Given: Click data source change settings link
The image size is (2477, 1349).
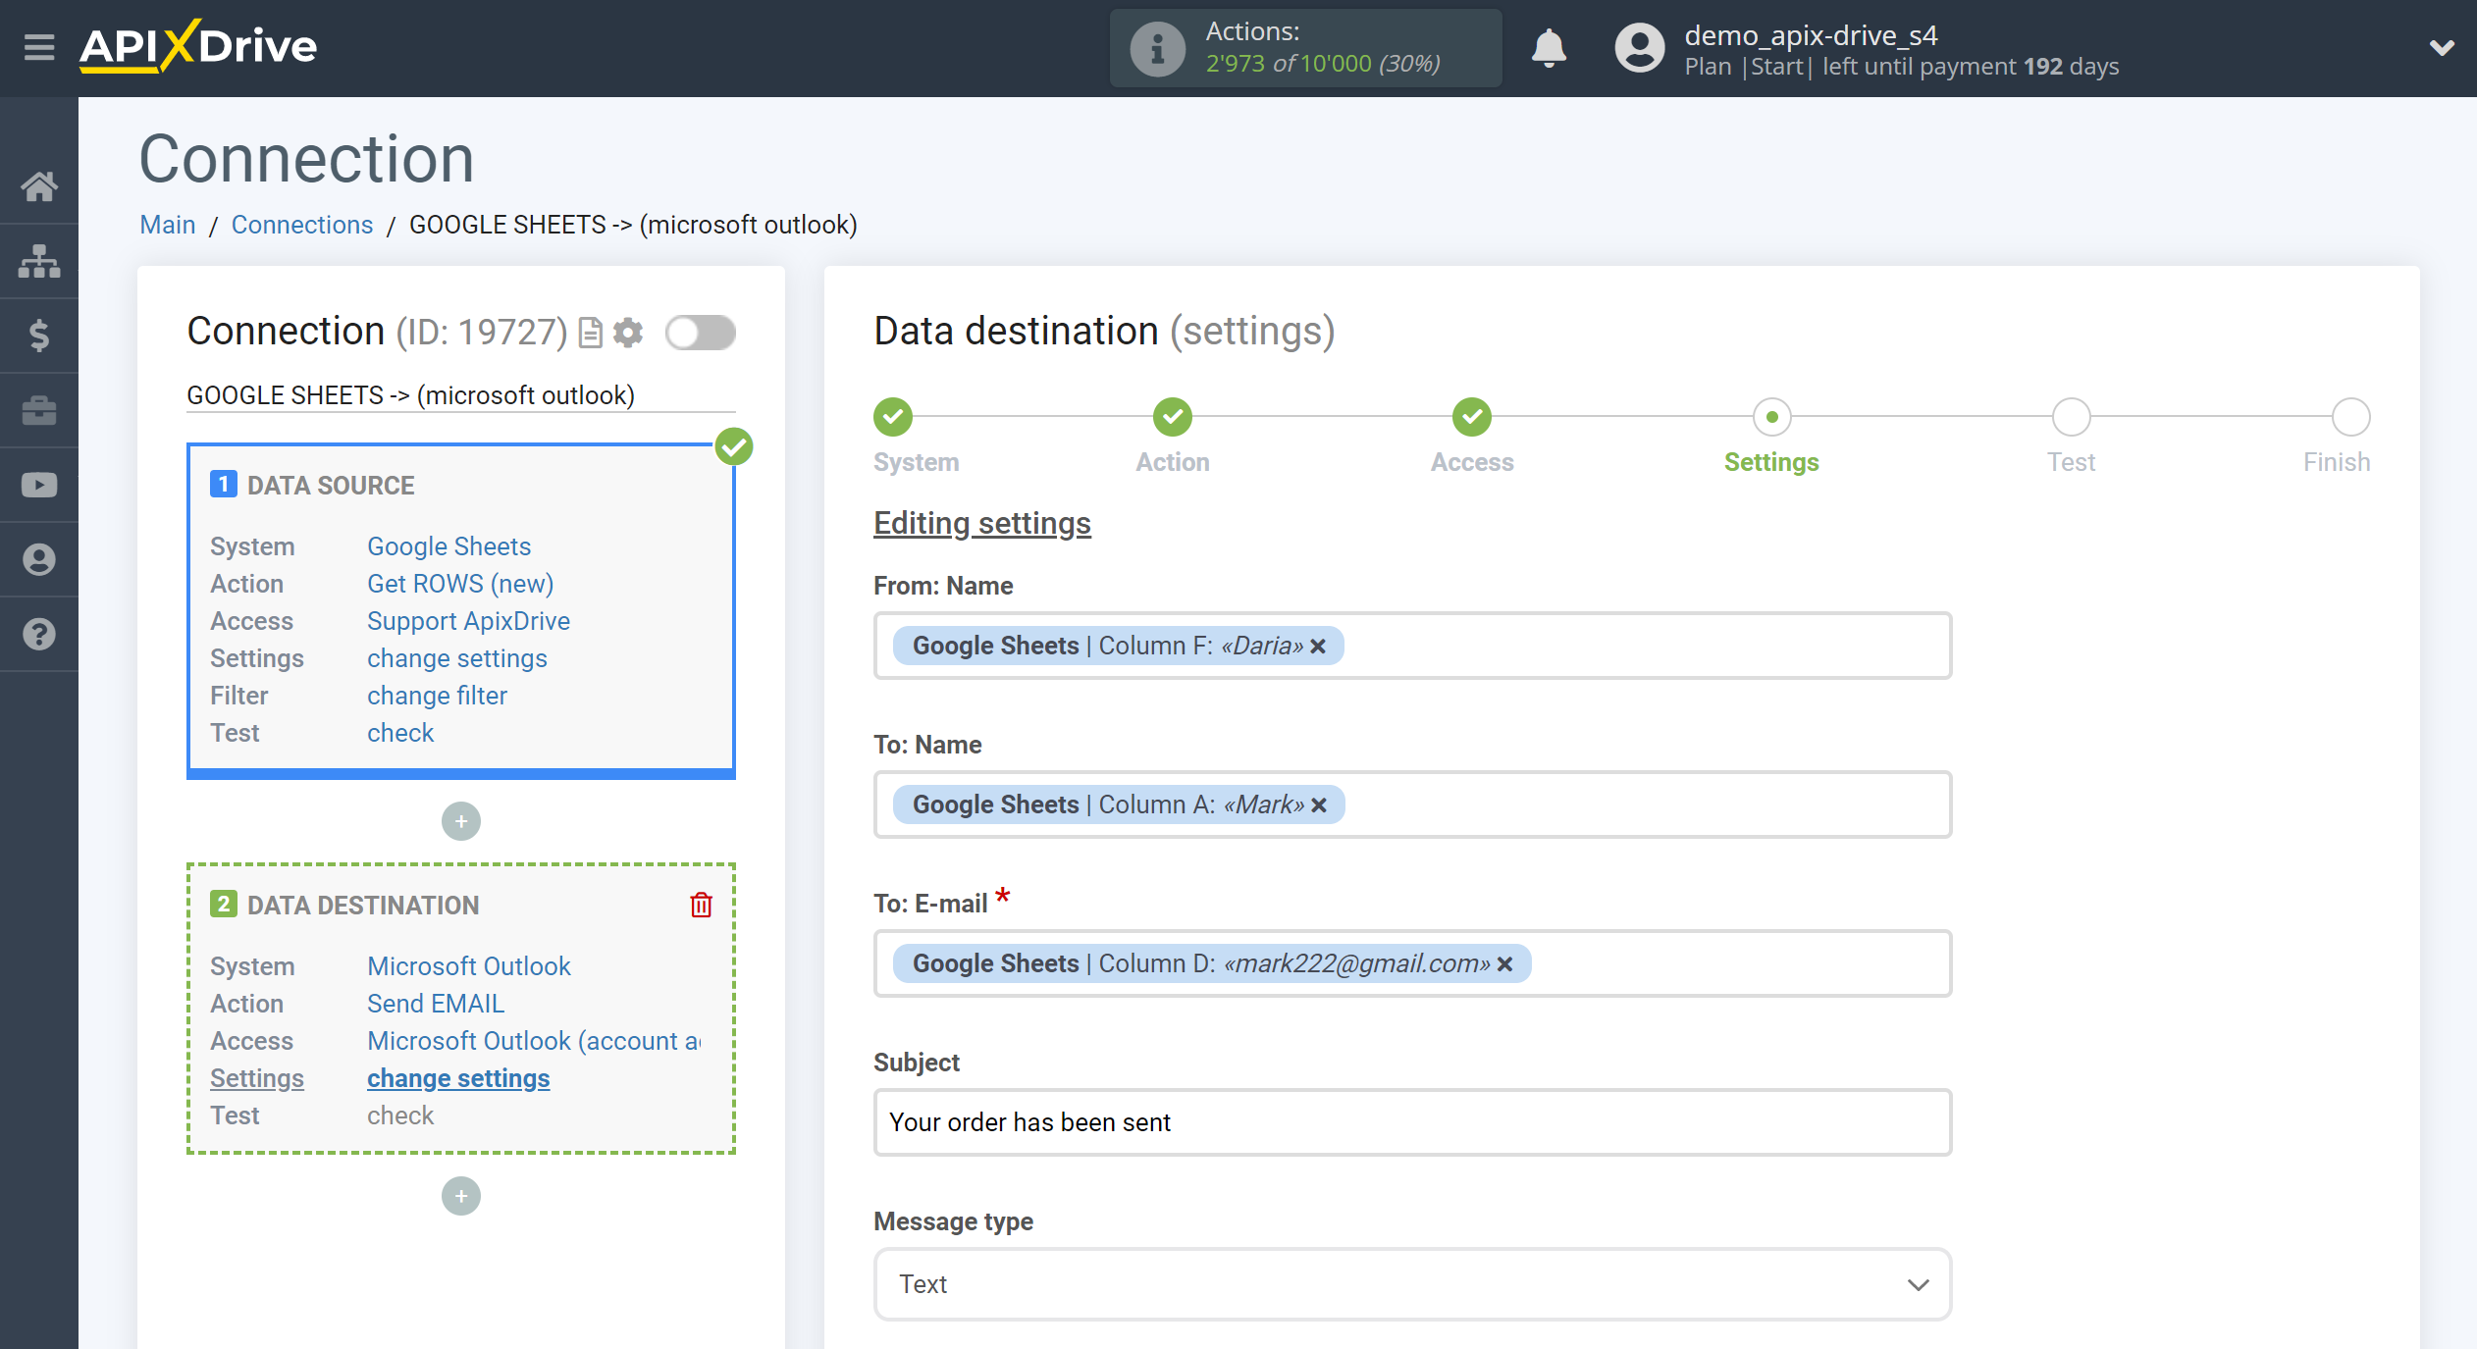Looking at the screenshot, I should pos(457,658).
